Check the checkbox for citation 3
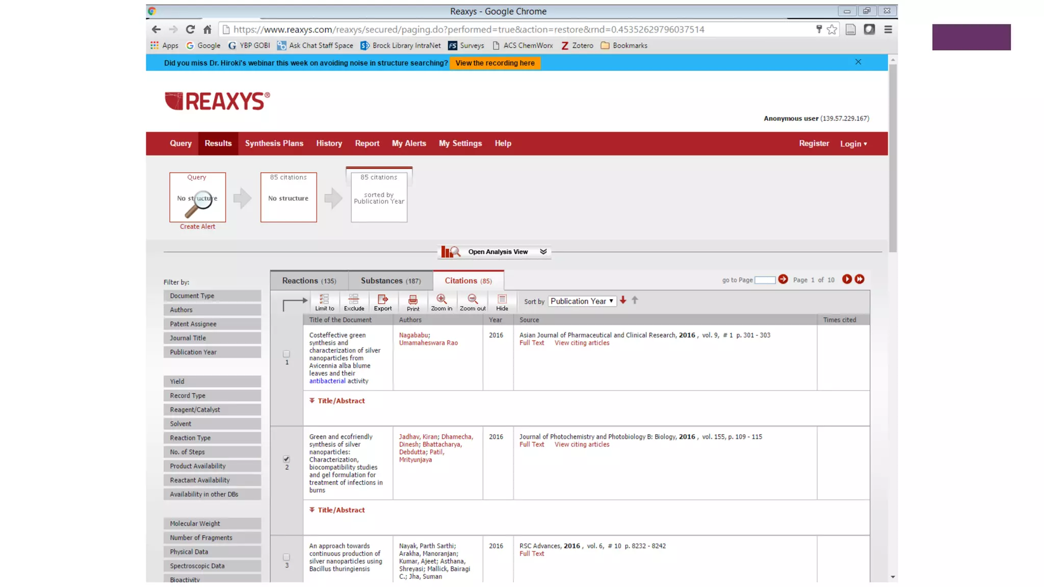This screenshot has height=587, width=1044. click(286, 557)
